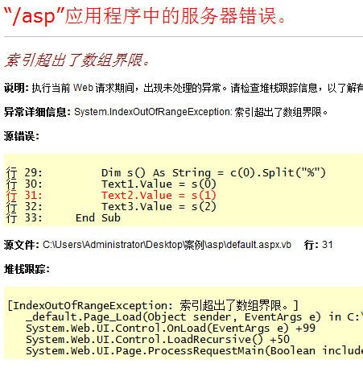
Task: Click code line 29 Dim s() statement
Action: pos(213,172)
